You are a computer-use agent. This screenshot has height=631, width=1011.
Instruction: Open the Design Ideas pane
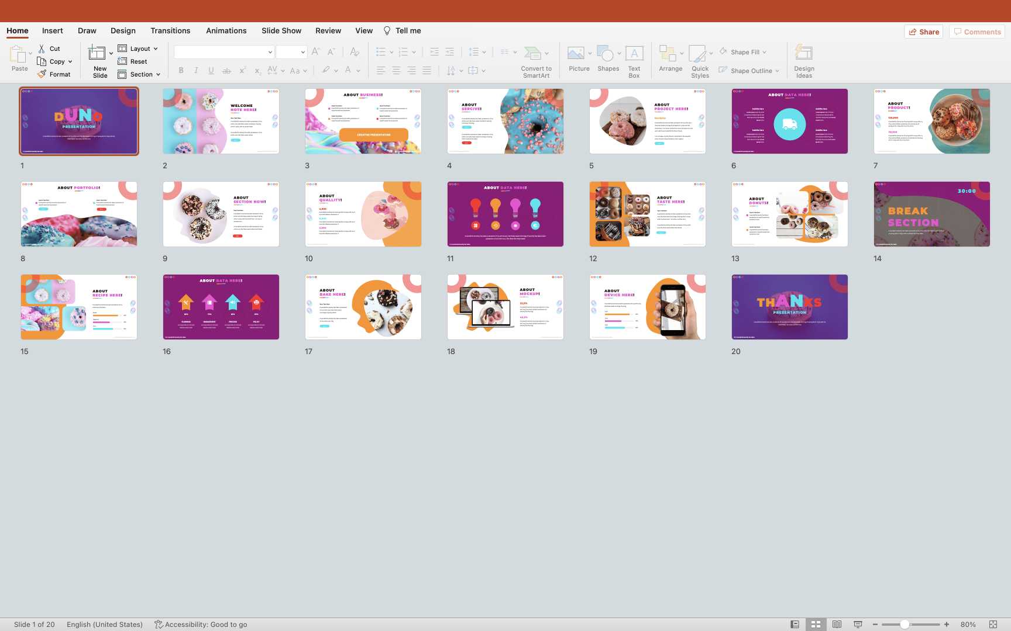click(x=803, y=54)
